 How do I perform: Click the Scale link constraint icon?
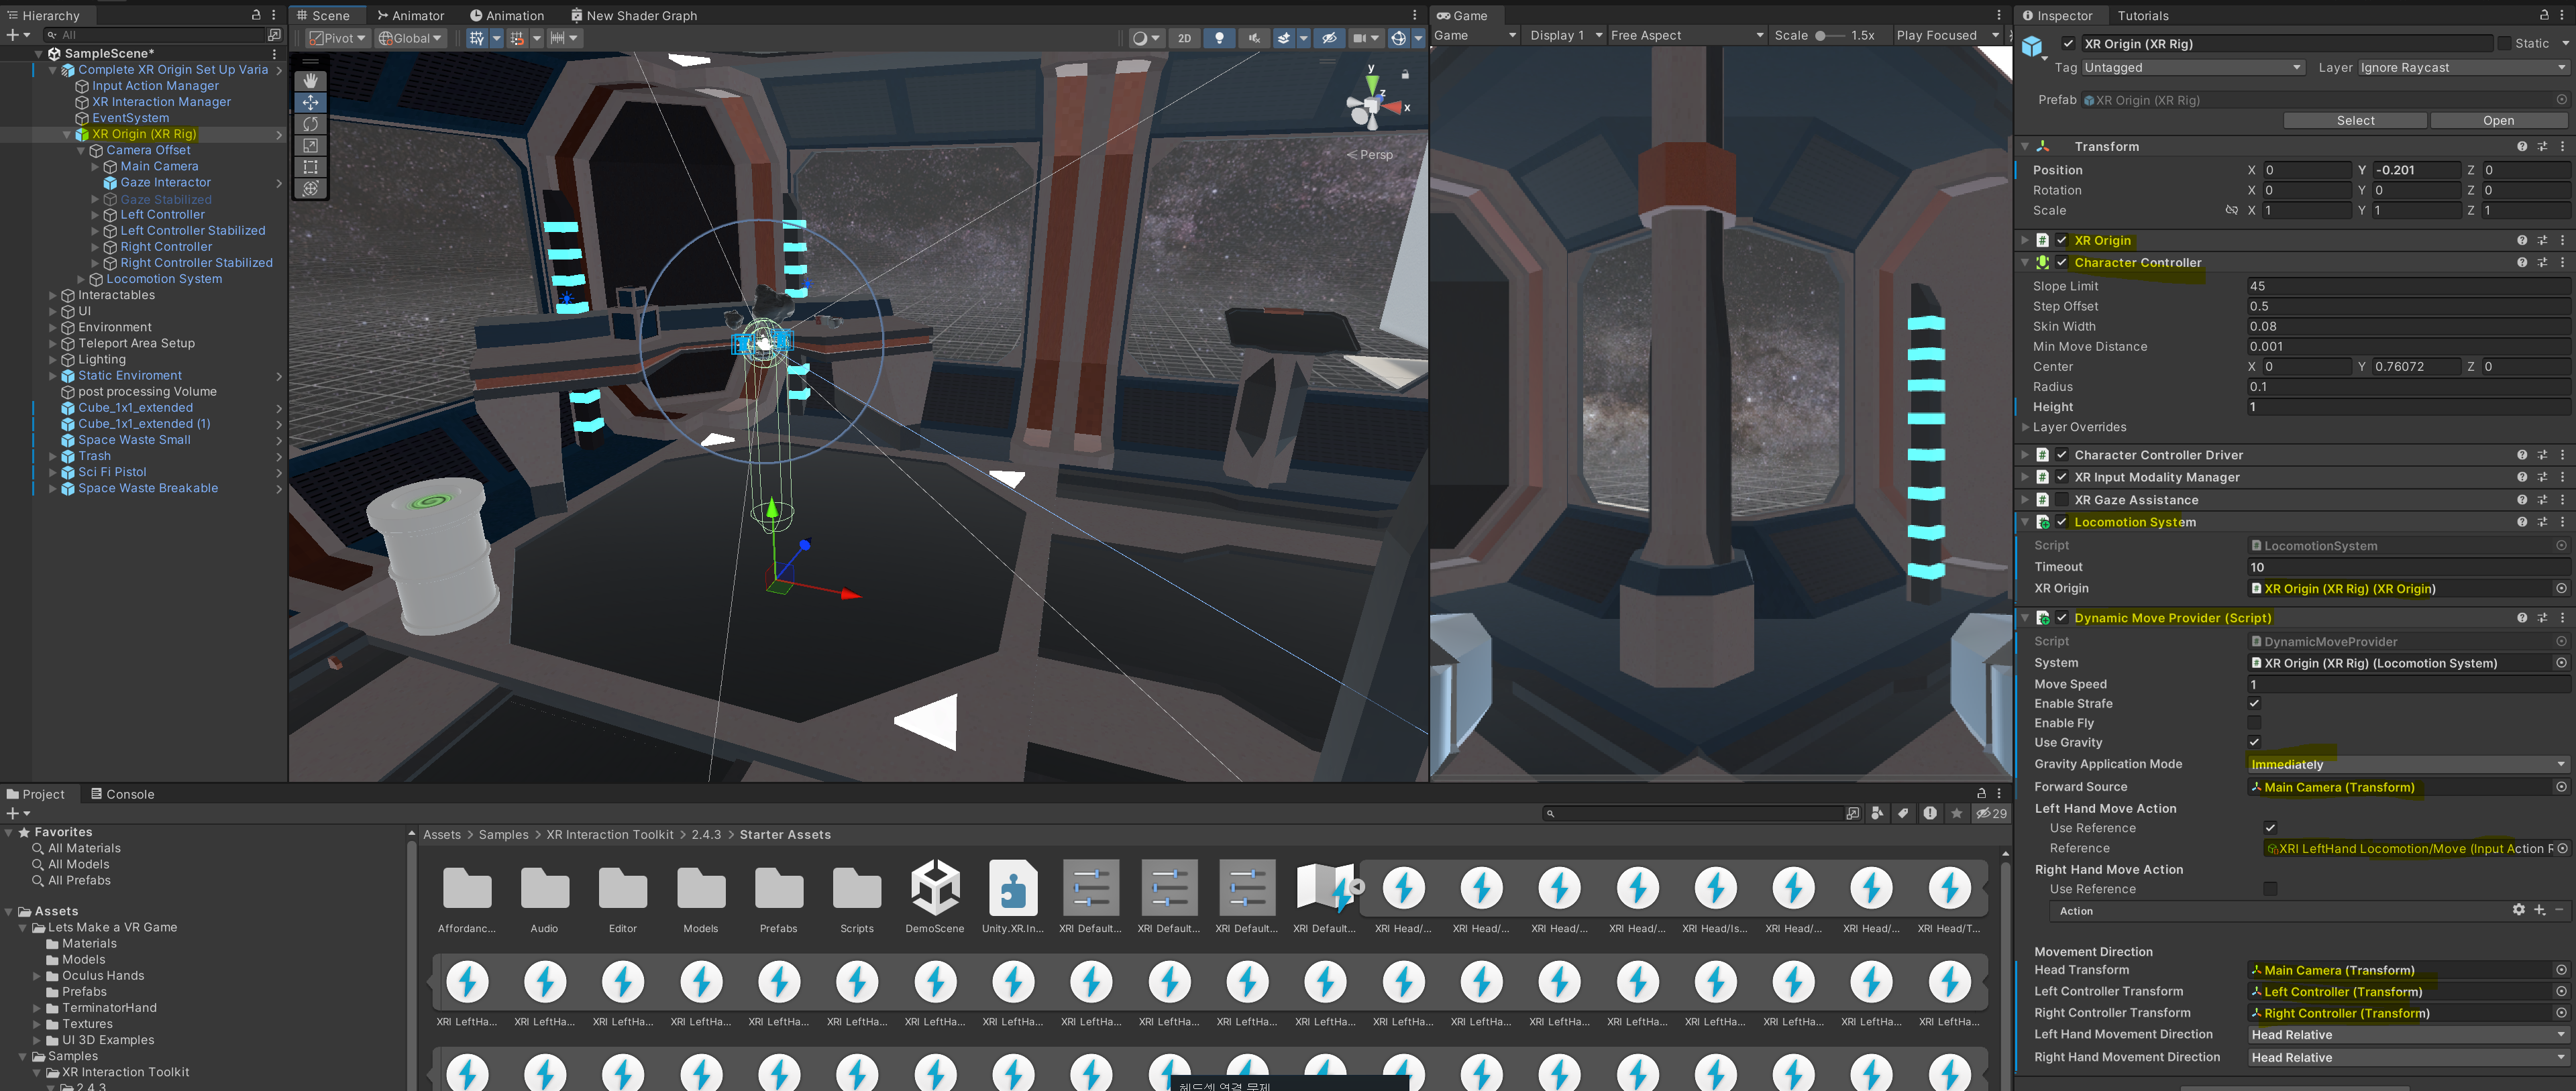pyautogui.click(x=2231, y=211)
